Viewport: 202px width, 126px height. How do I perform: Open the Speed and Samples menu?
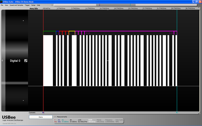tap(17, 5)
